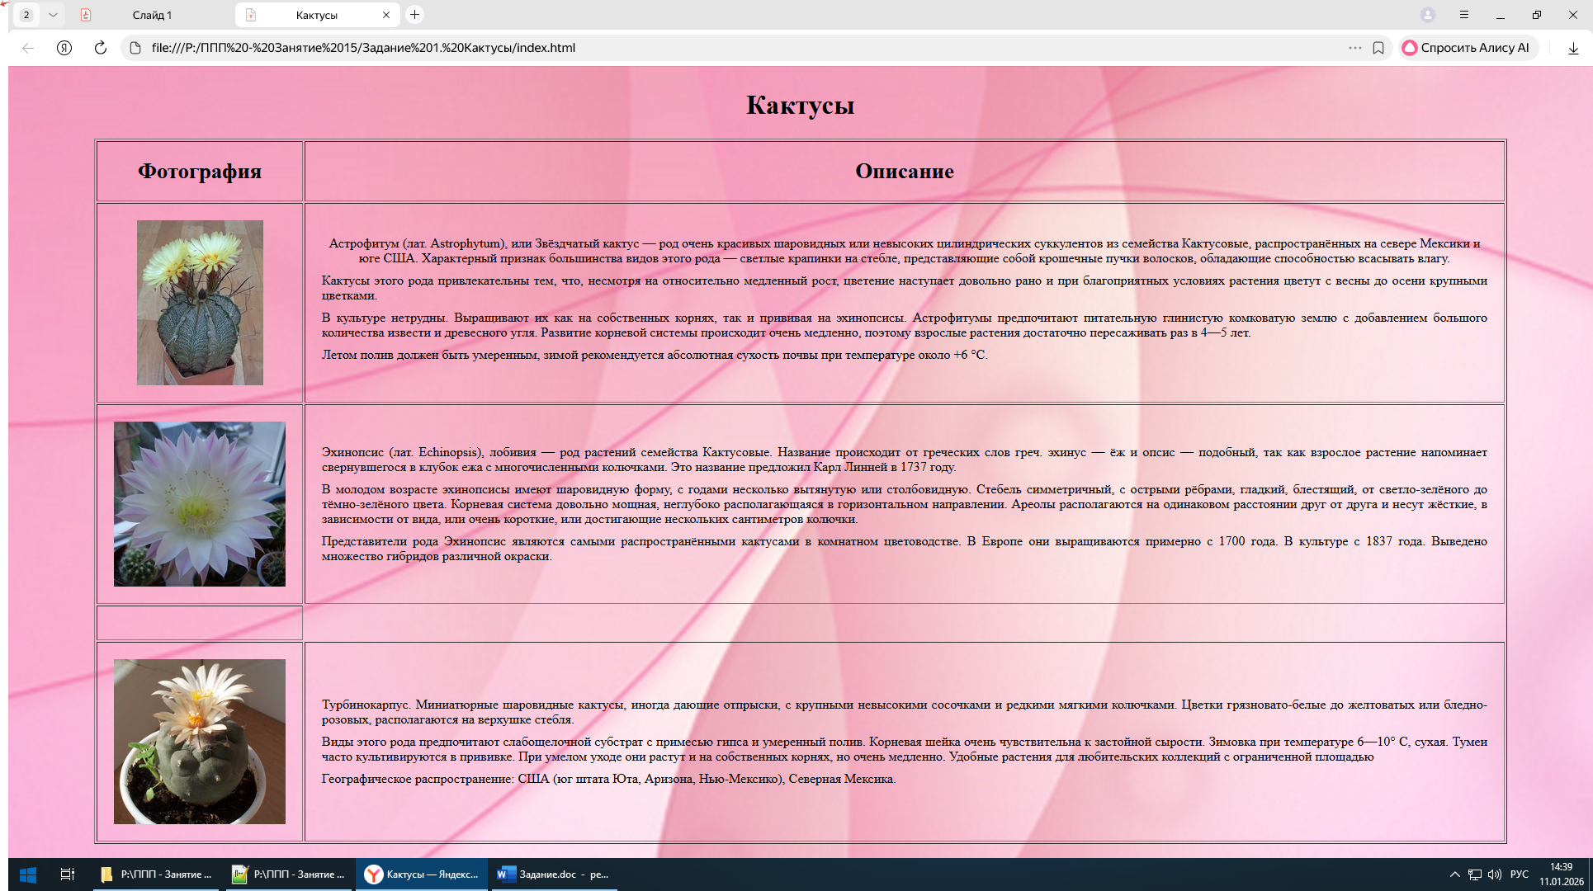The height and width of the screenshot is (891, 1593).
Task: Open a new tab with plus button
Action: click(x=415, y=15)
